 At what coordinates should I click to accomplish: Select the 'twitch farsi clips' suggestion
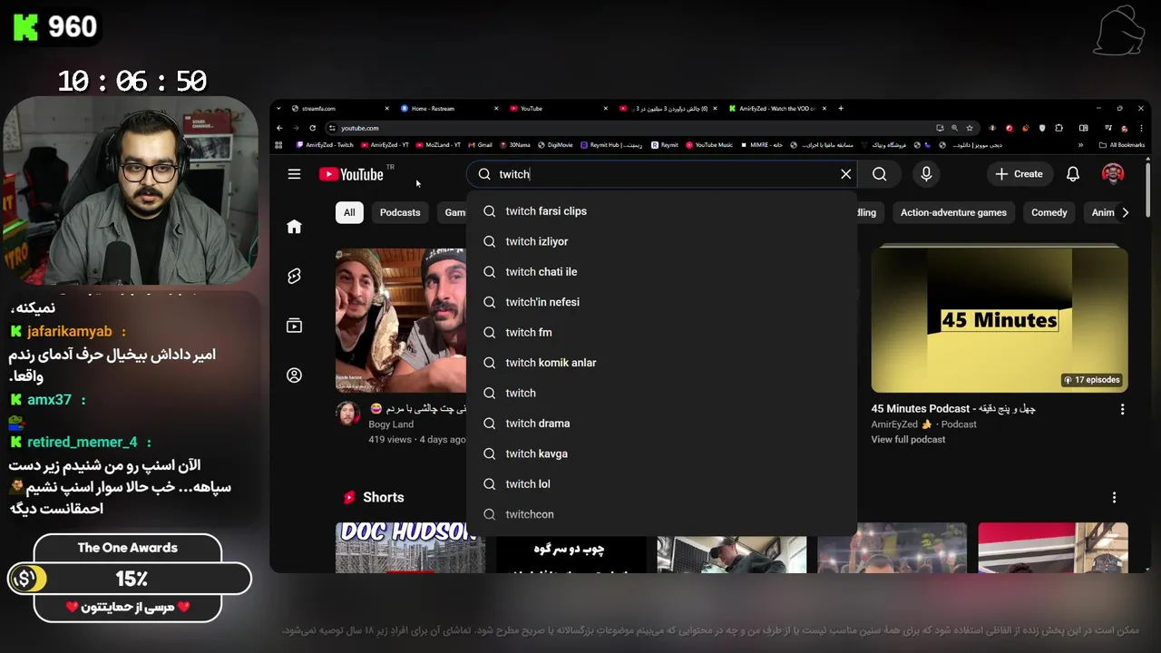[x=661, y=211]
